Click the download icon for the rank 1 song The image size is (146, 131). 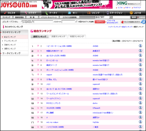[x=141, y=46]
